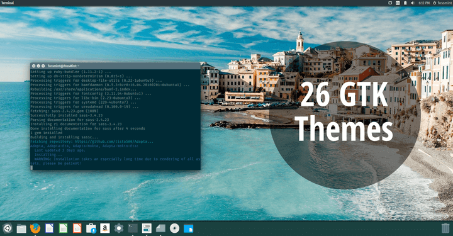Open the Amazon launcher icon
This screenshot has height=236, width=453.
pos(105,228)
